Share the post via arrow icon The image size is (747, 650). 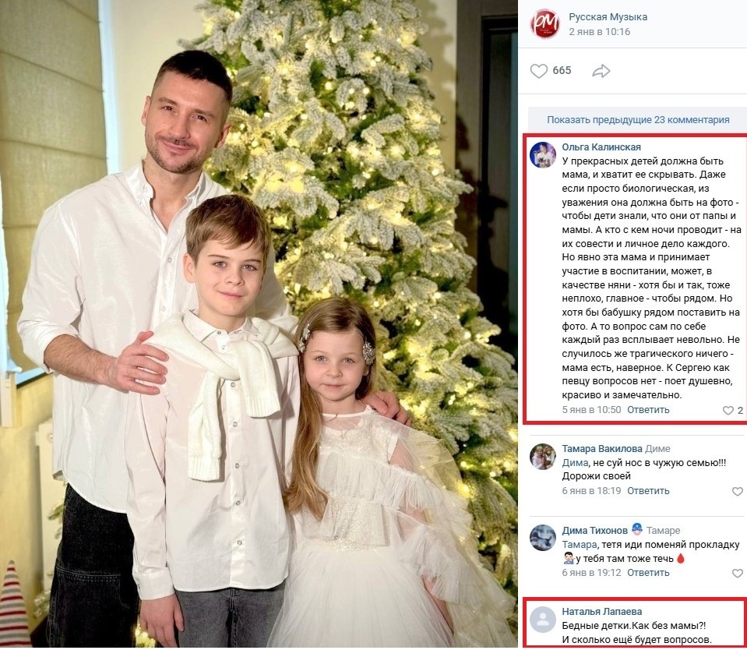(x=601, y=71)
